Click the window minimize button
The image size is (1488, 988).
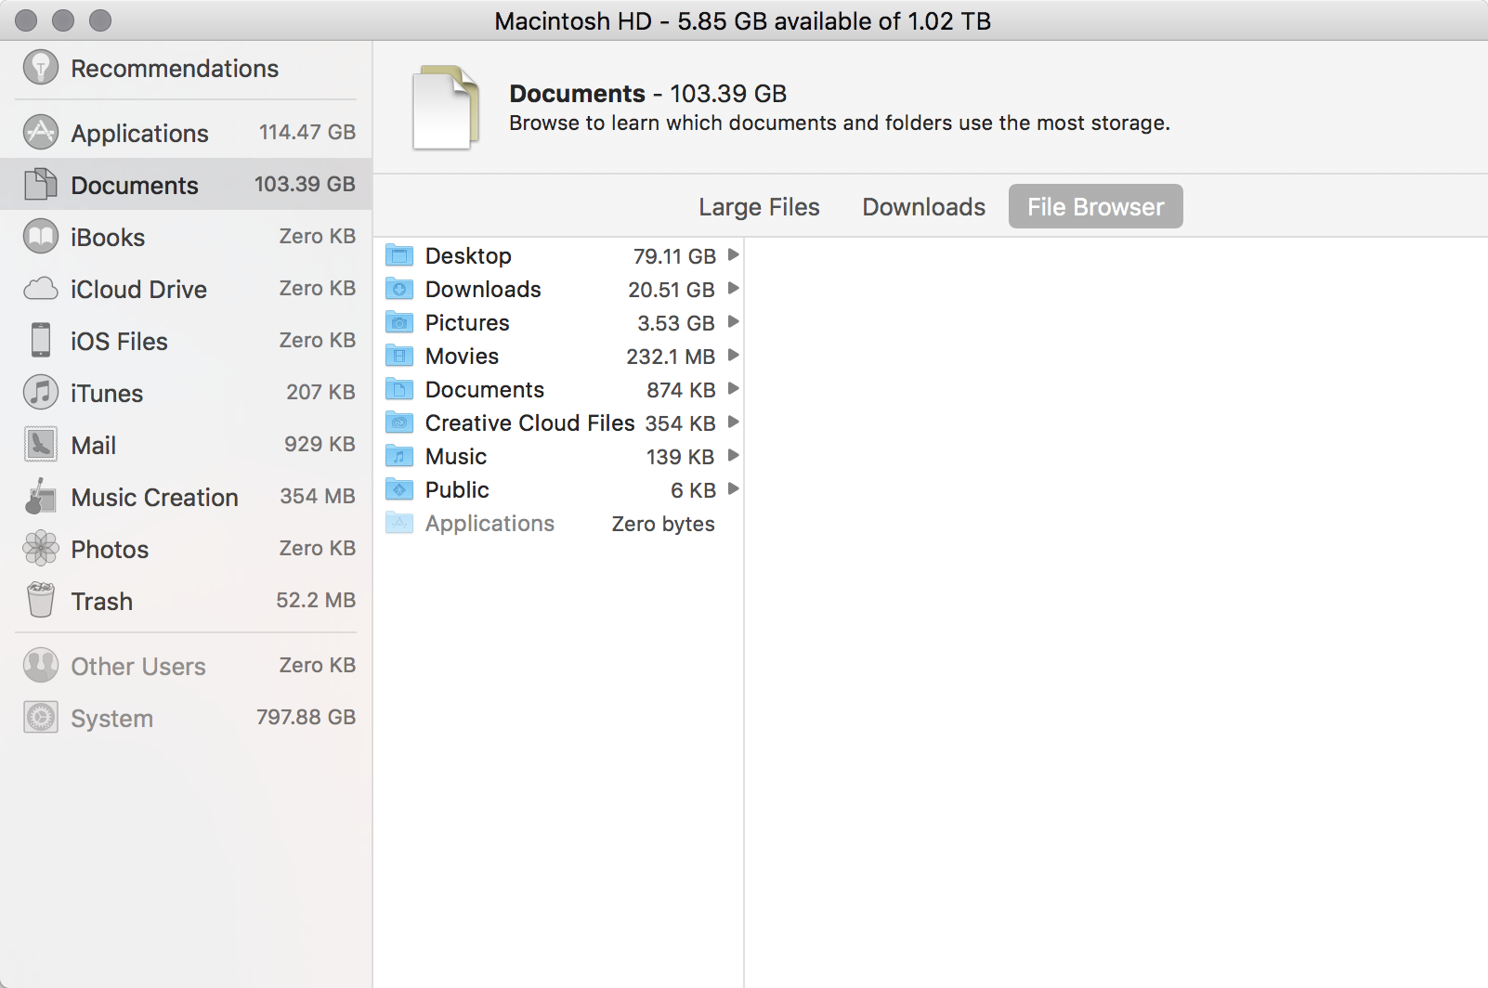click(63, 20)
